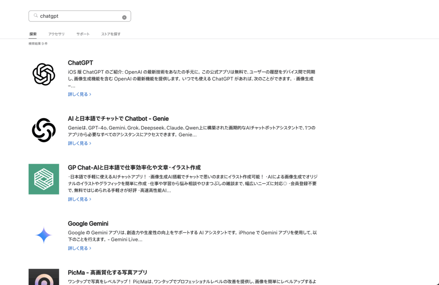439x285 pixels.
Task: Focus the chatgpt search field
Action: [x=80, y=16]
